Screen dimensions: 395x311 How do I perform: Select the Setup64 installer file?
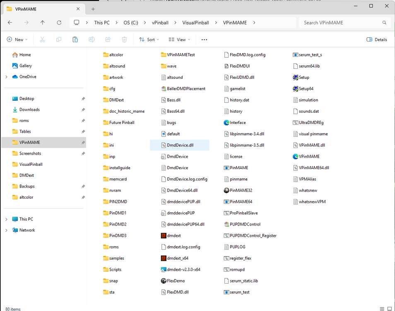(296, 89)
